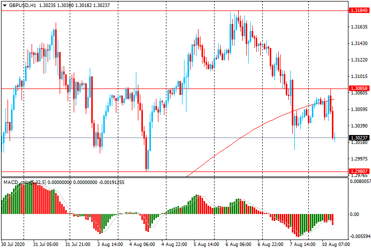Select the 7 Aug 14:00 time label
The image size is (371, 250).
[303, 244]
